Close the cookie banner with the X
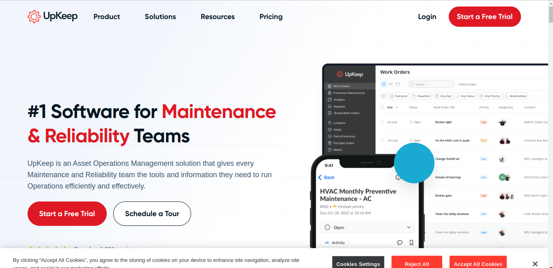The image size is (553, 268). click(535, 264)
